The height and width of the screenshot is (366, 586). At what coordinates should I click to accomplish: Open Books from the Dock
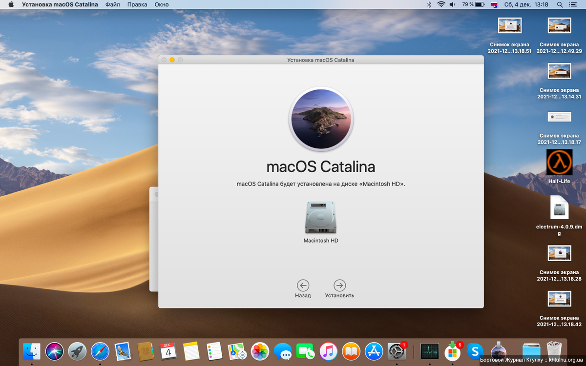point(351,351)
